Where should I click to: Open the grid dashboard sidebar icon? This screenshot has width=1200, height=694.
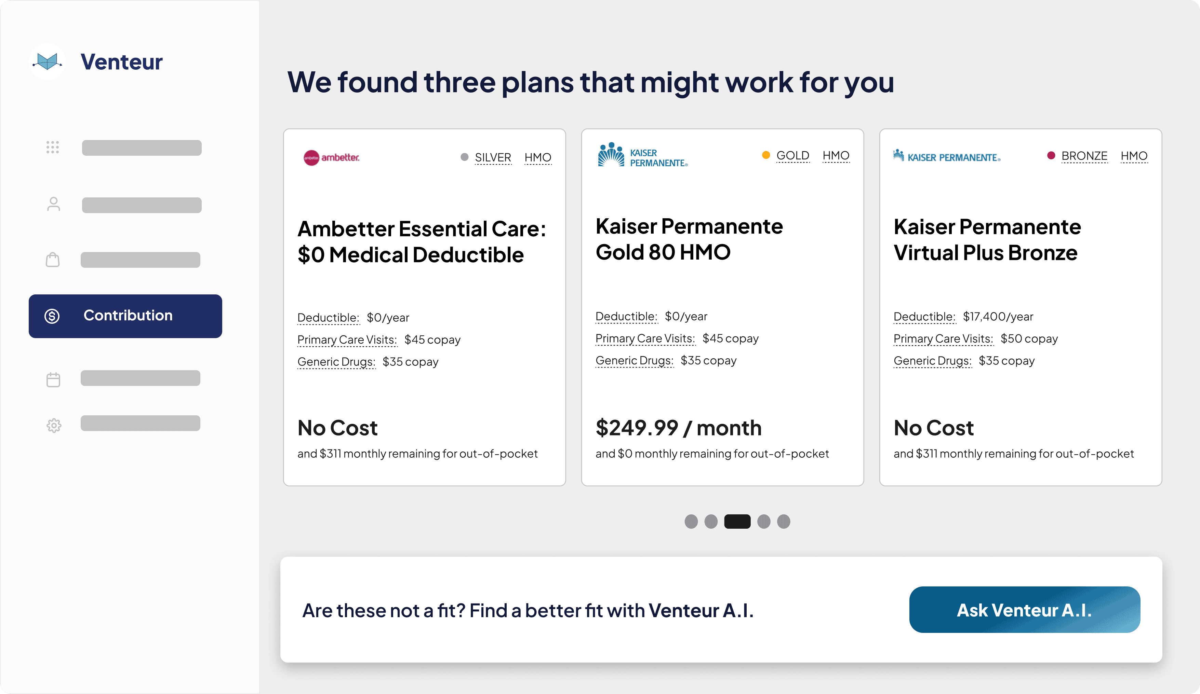pos(53,148)
